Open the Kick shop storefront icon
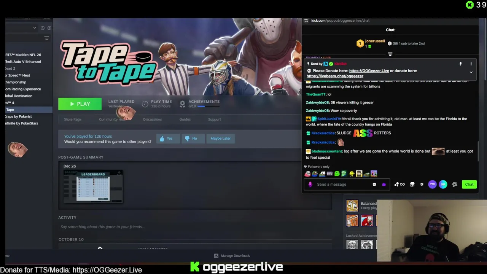Screen dimensions: 487x274 [412, 185]
